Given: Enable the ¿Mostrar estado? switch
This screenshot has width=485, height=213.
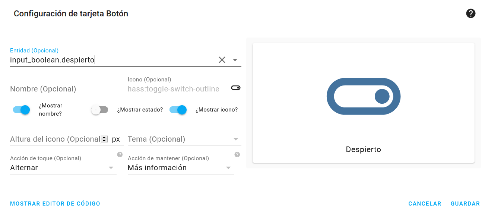Looking at the screenshot, I should (99, 110).
